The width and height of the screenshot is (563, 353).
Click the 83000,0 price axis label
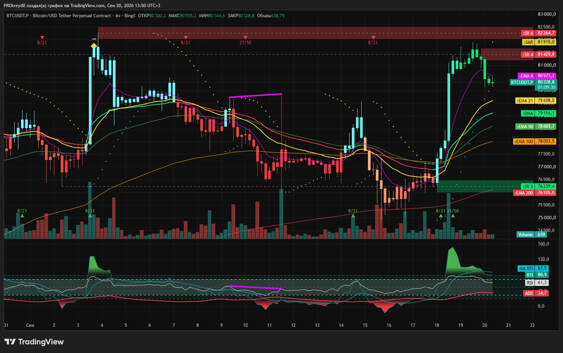coord(546,14)
